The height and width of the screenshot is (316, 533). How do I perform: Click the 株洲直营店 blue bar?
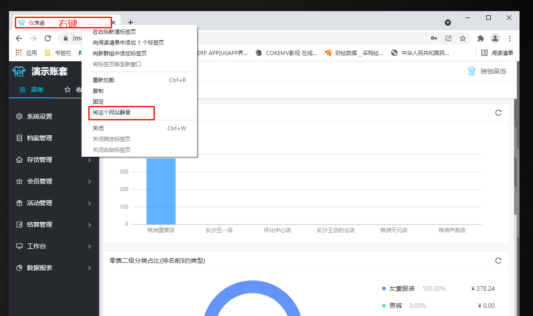click(161, 191)
